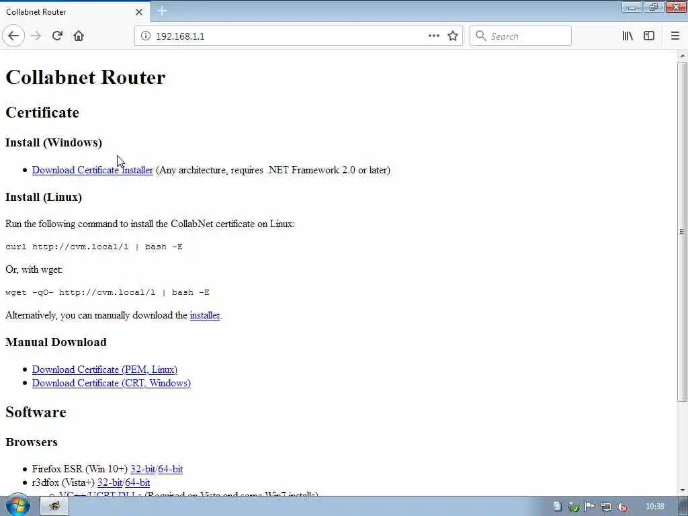Image resolution: width=688 pixels, height=516 pixels.
Task: Close the Collabnet Router tab
Action: coord(139,12)
